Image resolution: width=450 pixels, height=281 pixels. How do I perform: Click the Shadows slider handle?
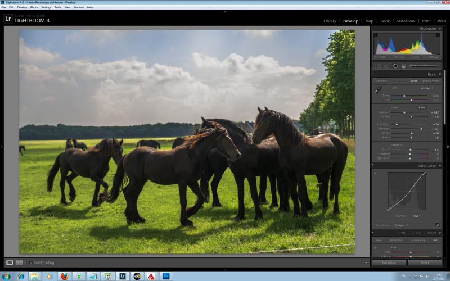pos(421,129)
